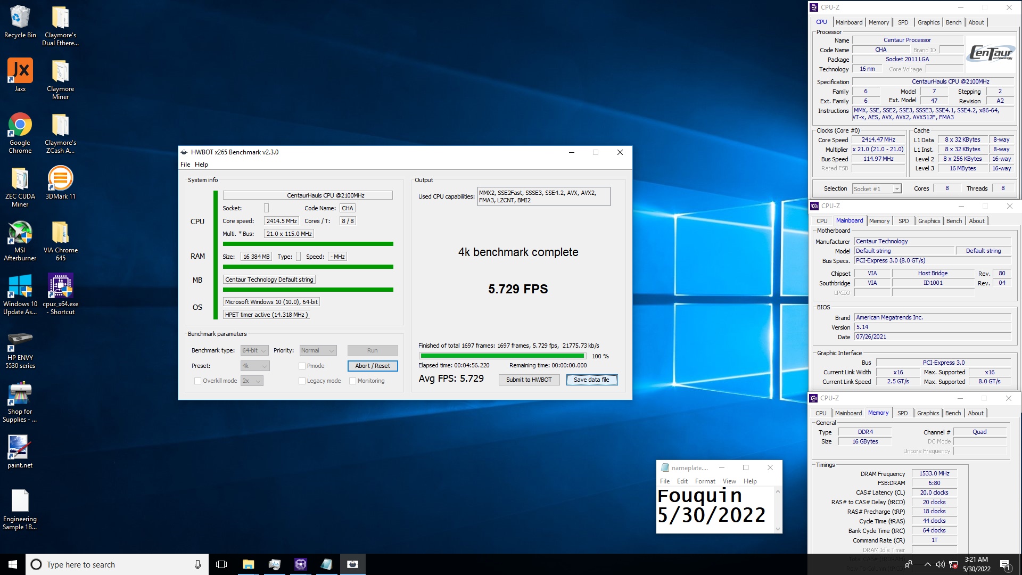Click the Windows Start button
The width and height of the screenshot is (1022, 575).
click(13, 564)
